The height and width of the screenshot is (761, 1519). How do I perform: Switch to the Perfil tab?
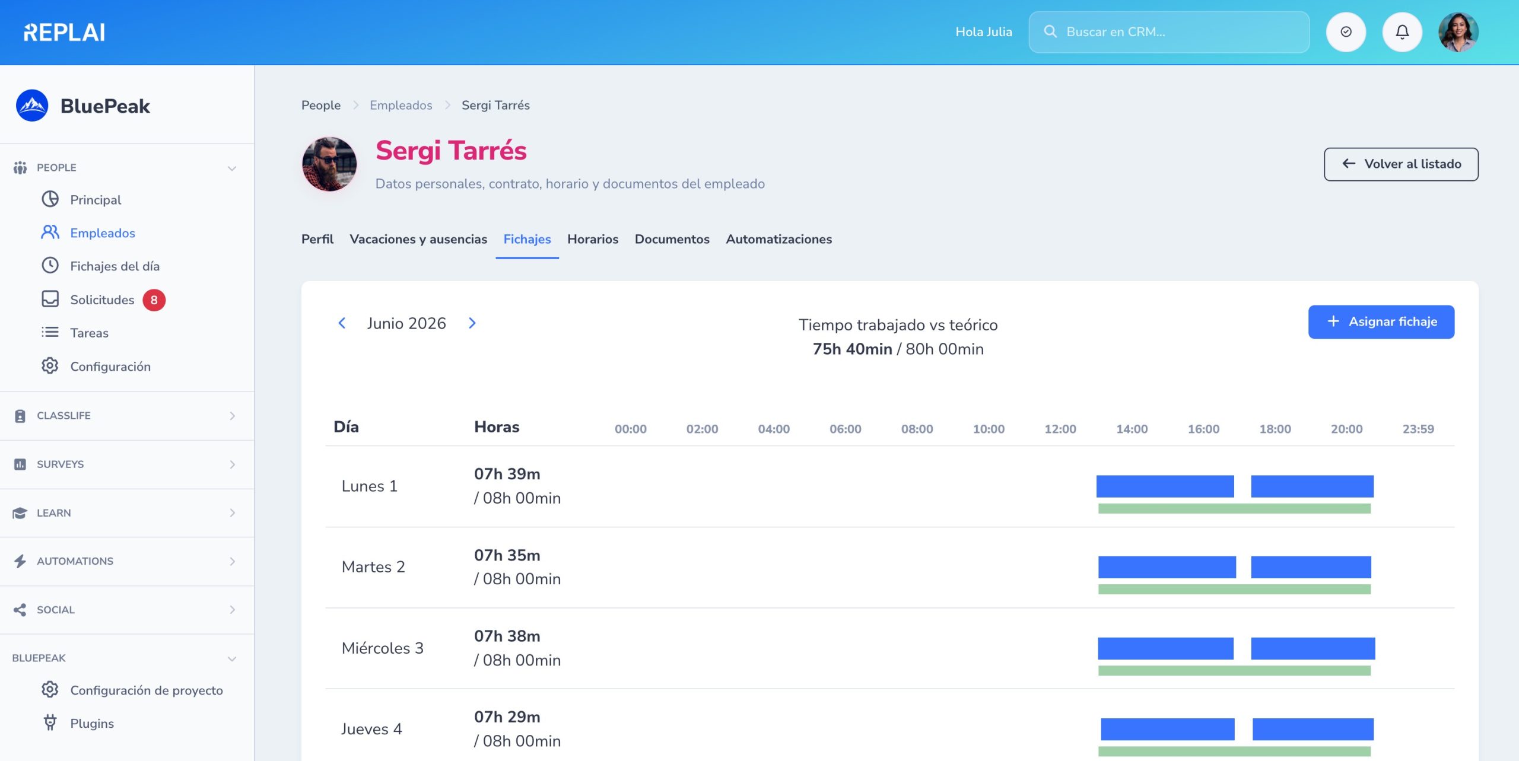(x=317, y=239)
